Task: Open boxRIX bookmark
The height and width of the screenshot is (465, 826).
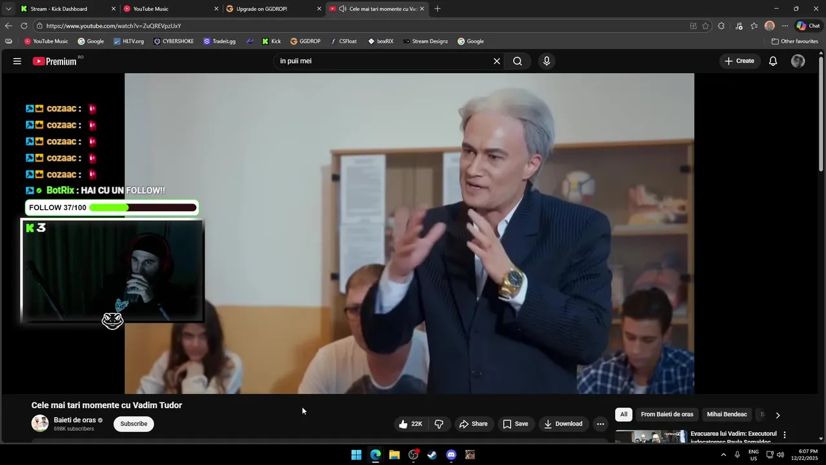Action: (381, 41)
